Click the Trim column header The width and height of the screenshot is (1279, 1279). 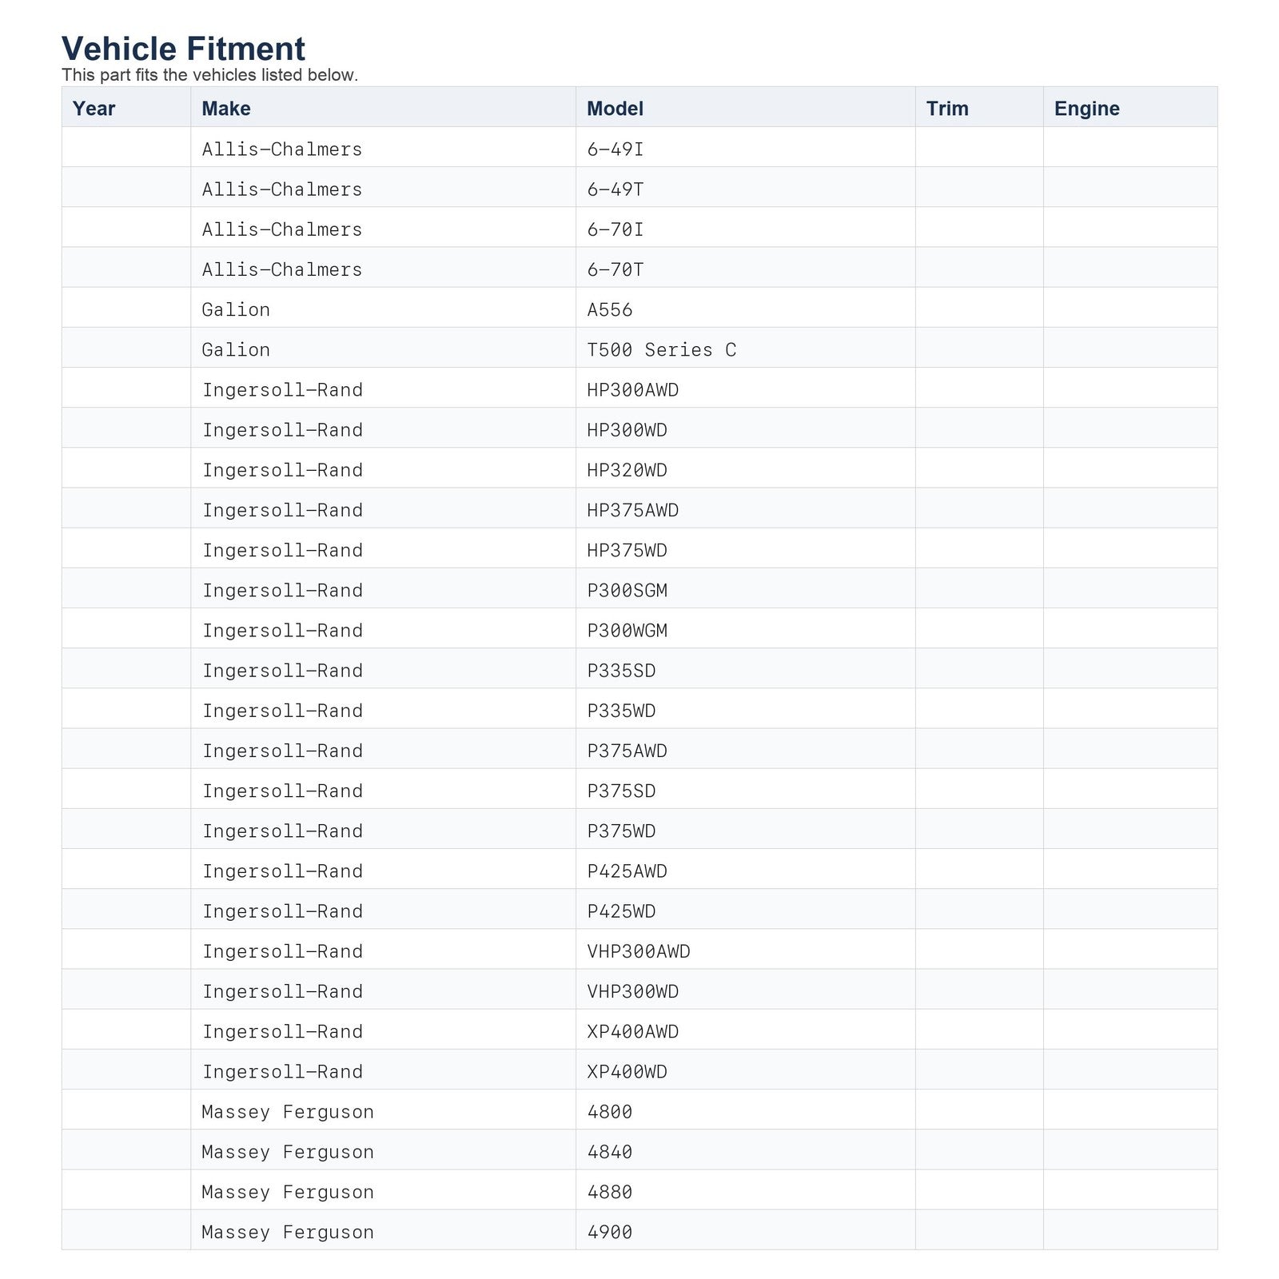pyautogui.click(x=979, y=107)
